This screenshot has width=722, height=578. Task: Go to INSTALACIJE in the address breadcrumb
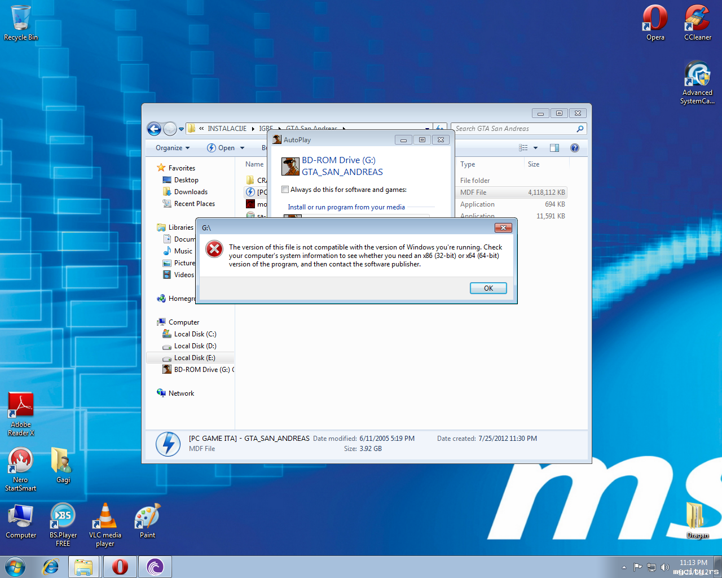pyautogui.click(x=227, y=129)
